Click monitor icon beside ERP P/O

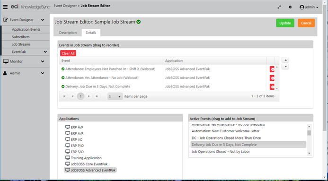(x=68, y=146)
